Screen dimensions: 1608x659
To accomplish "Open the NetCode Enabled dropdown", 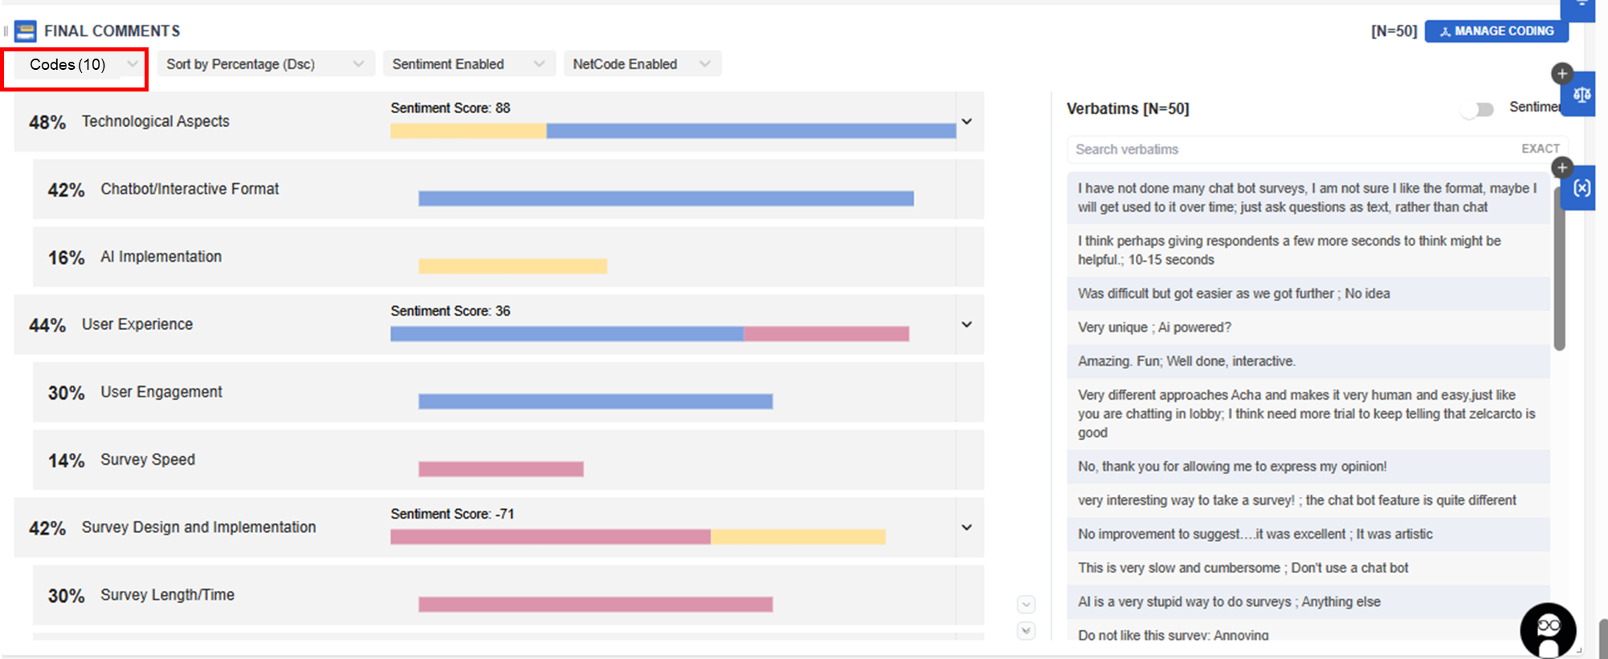I will tap(641, 64).
